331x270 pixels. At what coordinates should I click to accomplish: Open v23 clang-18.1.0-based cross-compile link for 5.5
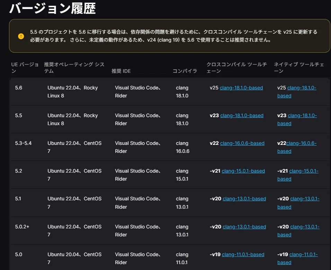point(242,115)
